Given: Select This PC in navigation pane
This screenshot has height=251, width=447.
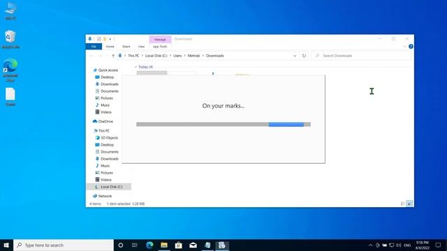Looking at the screenshot, I should [101, 130].
